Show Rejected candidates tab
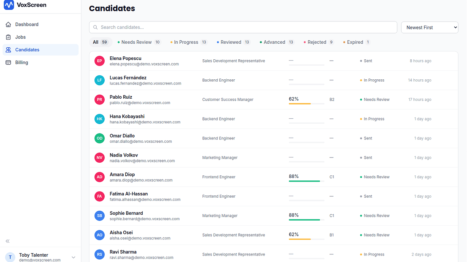Image resolution: width=467 pixels, height=262 pixels. click(319, 42)
